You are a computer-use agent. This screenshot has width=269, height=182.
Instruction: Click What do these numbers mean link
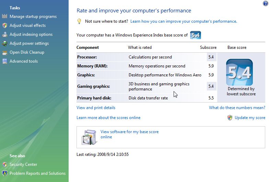pos(237,108)
